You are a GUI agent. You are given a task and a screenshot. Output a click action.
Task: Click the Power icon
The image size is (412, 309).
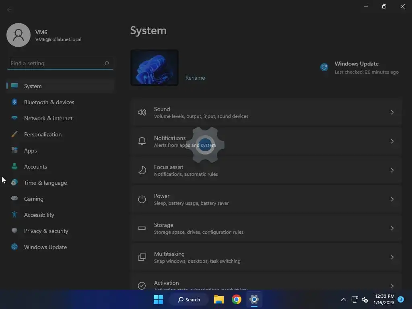pos(142,199)
